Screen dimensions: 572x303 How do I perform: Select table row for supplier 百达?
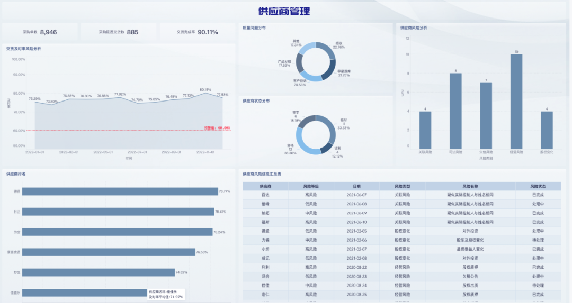[402, 195]
